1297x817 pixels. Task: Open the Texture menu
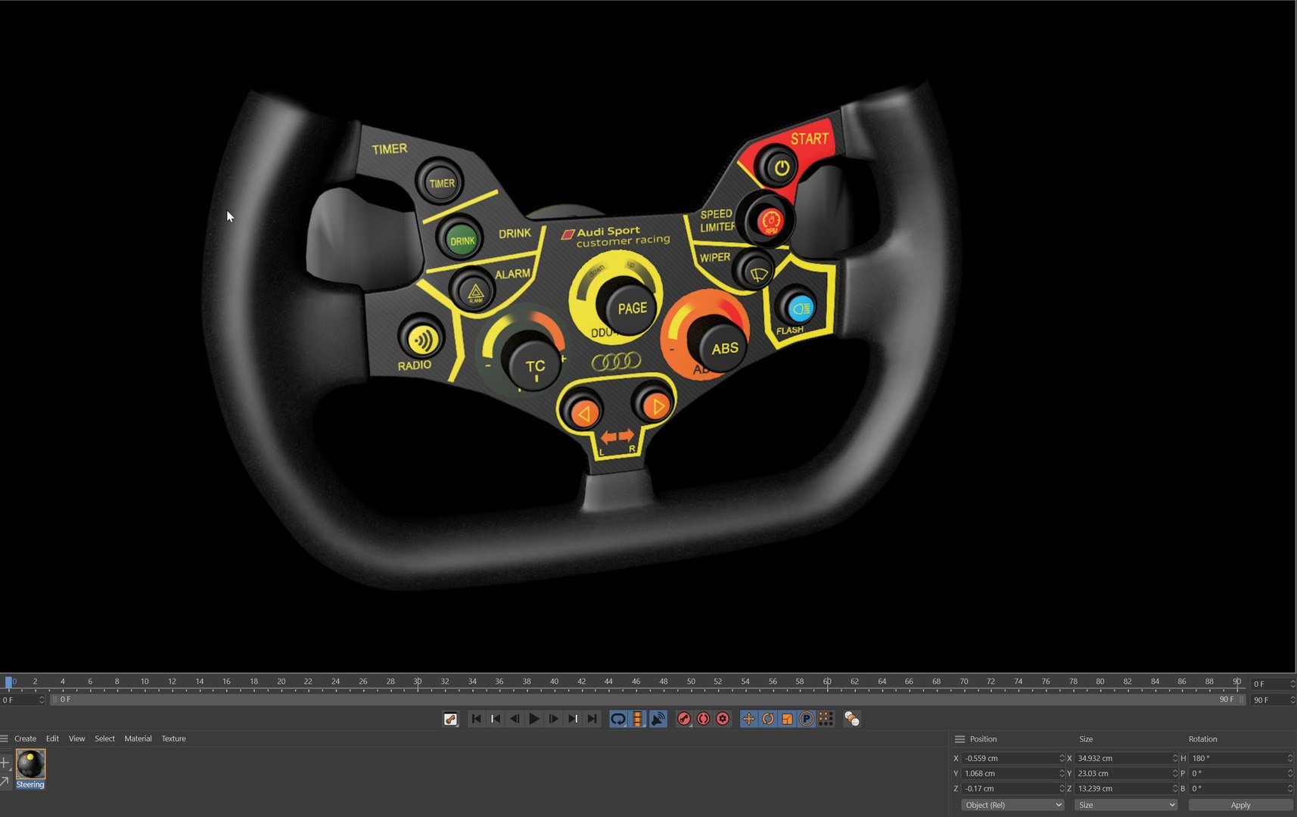[173, 738]
